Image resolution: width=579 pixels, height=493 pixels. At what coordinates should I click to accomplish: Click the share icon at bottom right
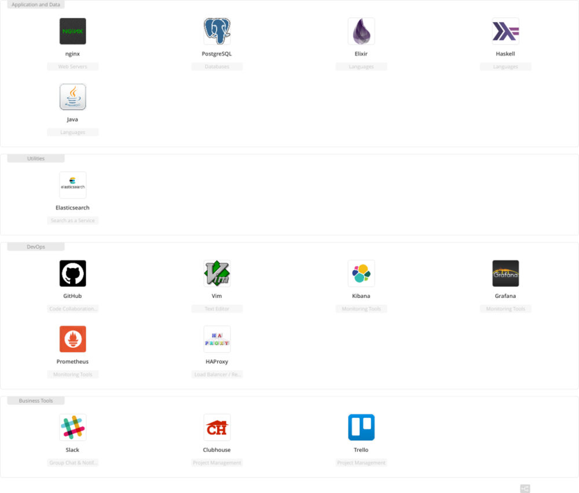pos(525,488)
